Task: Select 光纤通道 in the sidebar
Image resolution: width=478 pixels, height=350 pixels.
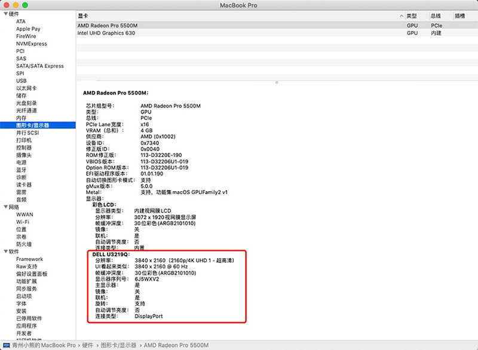Action: coord(26,110)
